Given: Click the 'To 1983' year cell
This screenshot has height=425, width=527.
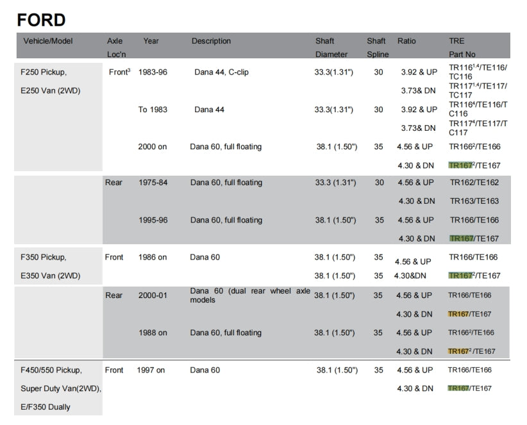Looking at the screenshot, I should pos(153,110).
